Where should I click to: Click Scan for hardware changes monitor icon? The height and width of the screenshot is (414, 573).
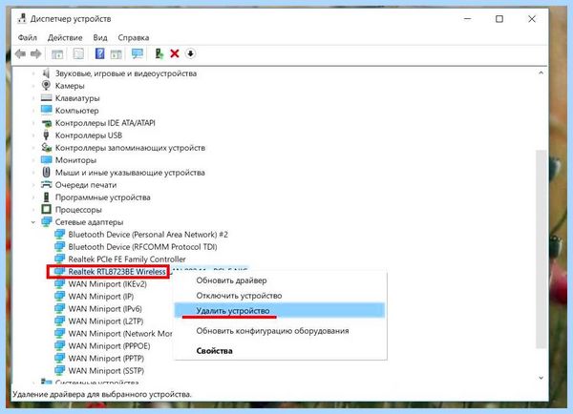pos(138,53)
